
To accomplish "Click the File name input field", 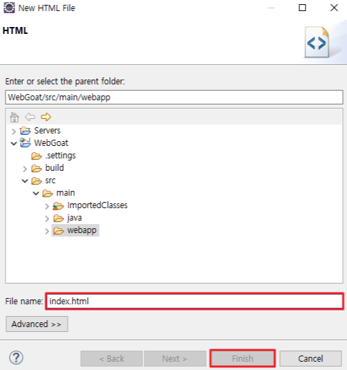I will (x=194, y=301).
